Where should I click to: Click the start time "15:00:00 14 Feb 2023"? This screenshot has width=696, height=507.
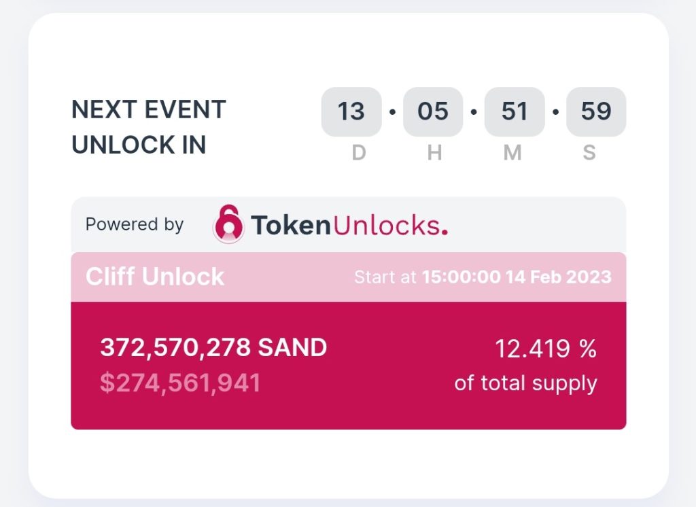click(517, 277)
